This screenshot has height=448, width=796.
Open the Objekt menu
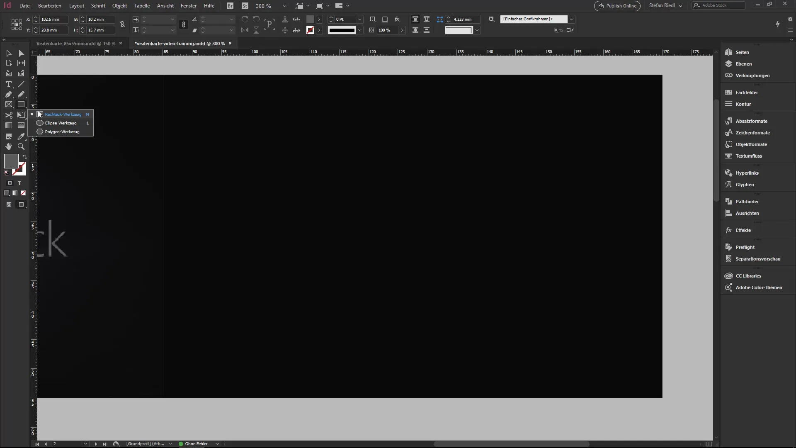(x=119, y=6)
